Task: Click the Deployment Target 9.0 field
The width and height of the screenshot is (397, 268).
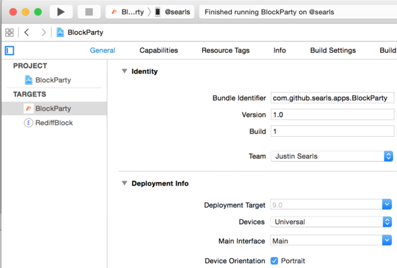Action: pos(327,205)
